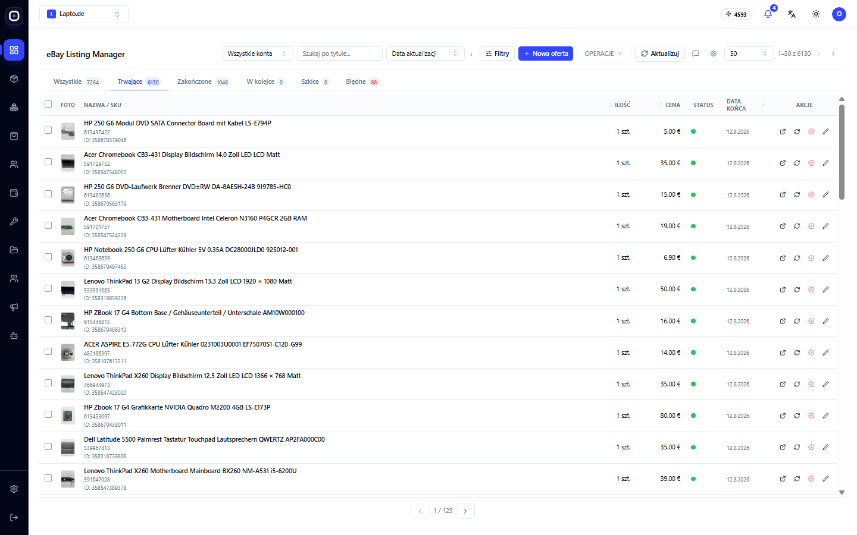This screenshot has height=535, width=857.
Task: Click the vertical table scrollbar
Action: pos(842,152)
